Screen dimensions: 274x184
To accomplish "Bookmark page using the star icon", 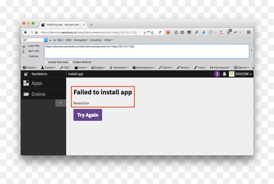I will [176, 32].
